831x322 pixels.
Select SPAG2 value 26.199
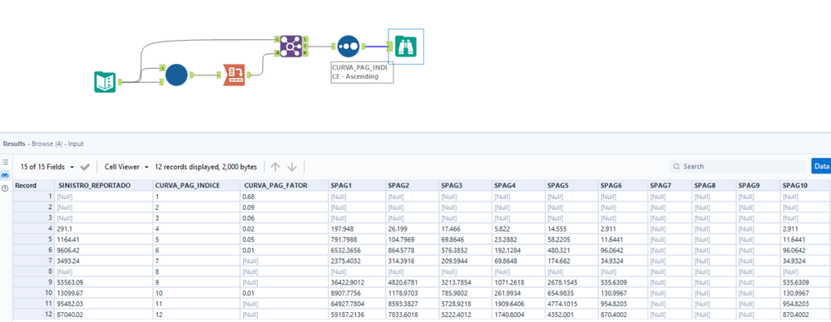413,228
